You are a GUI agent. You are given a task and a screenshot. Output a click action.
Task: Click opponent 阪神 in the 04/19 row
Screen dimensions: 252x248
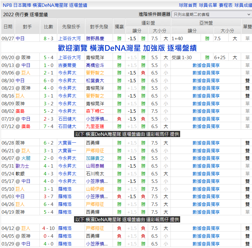click(x=20, y=212)
